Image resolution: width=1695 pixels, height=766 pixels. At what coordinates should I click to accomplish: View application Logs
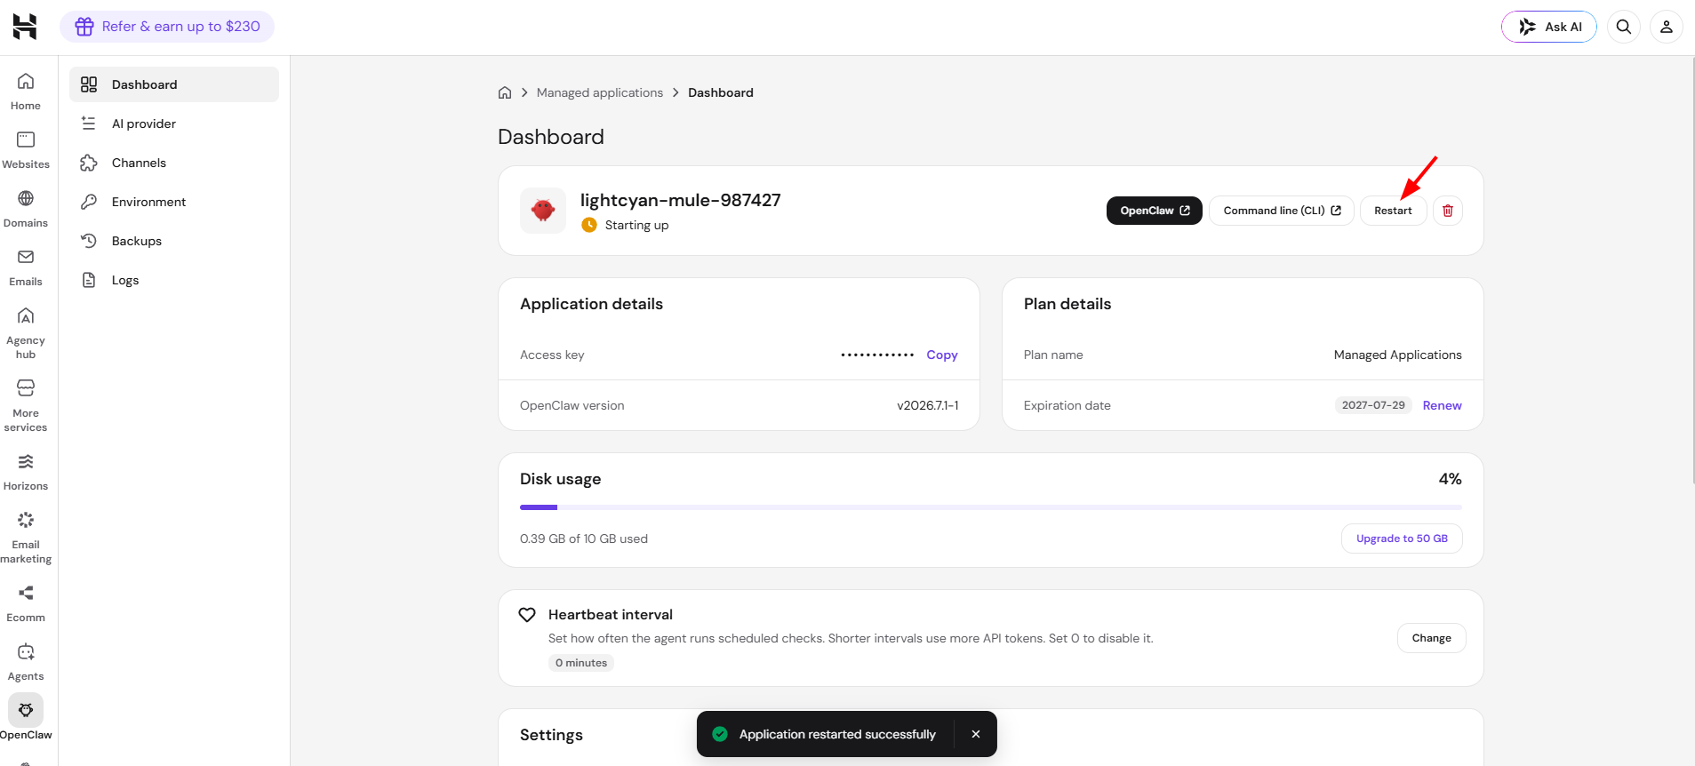click(174, 280)
